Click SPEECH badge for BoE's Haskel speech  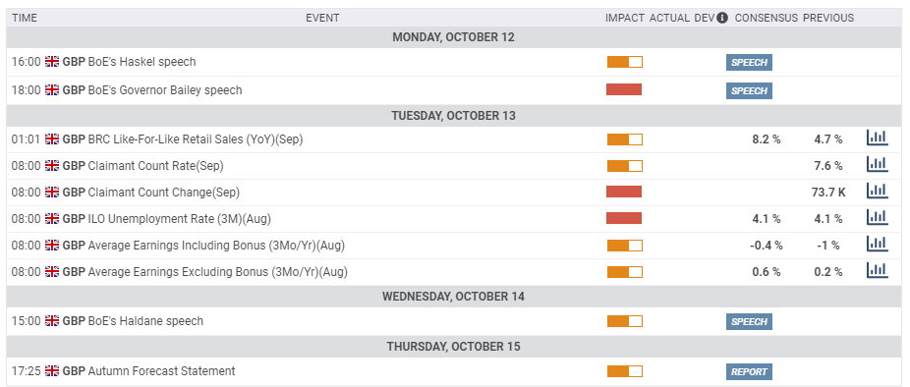pos(749,63)
